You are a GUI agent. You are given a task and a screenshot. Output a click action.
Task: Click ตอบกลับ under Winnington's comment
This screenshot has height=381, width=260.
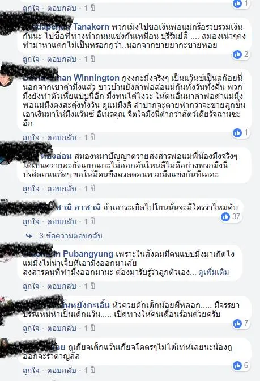pos(62,137)
